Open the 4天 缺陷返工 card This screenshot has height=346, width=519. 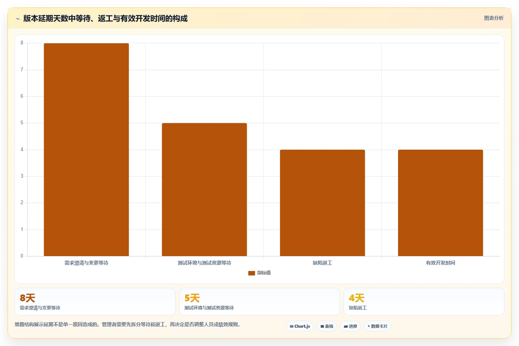tap(424, 302)
